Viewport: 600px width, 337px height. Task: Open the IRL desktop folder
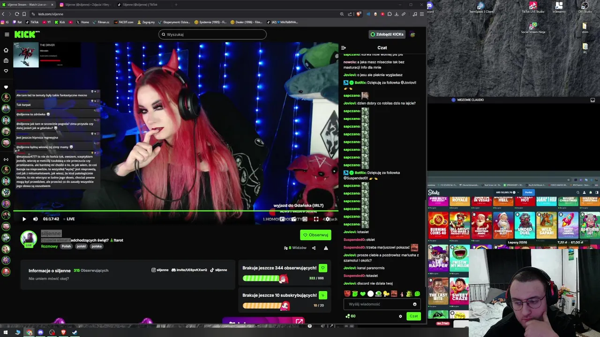[x=585, y=48]
